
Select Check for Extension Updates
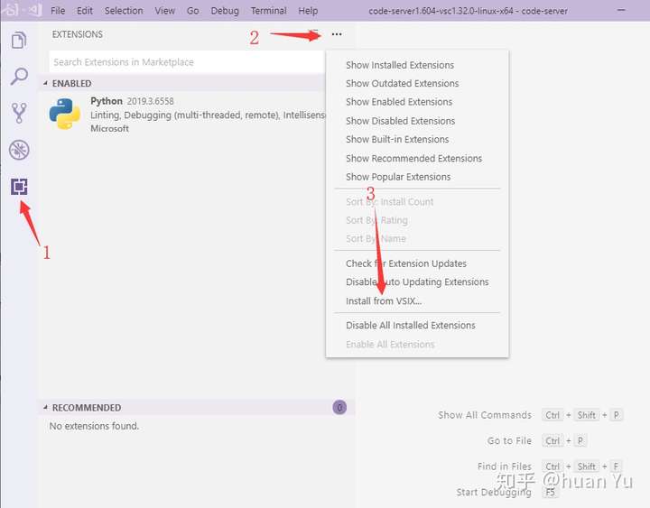coord(417,263)
